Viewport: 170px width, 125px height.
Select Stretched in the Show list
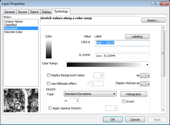tap(21, 28)
